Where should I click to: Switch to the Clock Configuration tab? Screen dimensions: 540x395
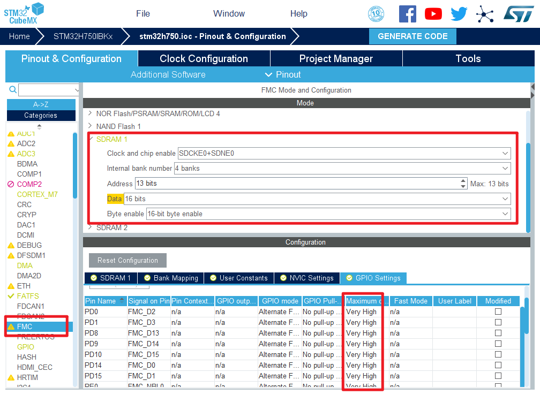(x=204, y=59)
